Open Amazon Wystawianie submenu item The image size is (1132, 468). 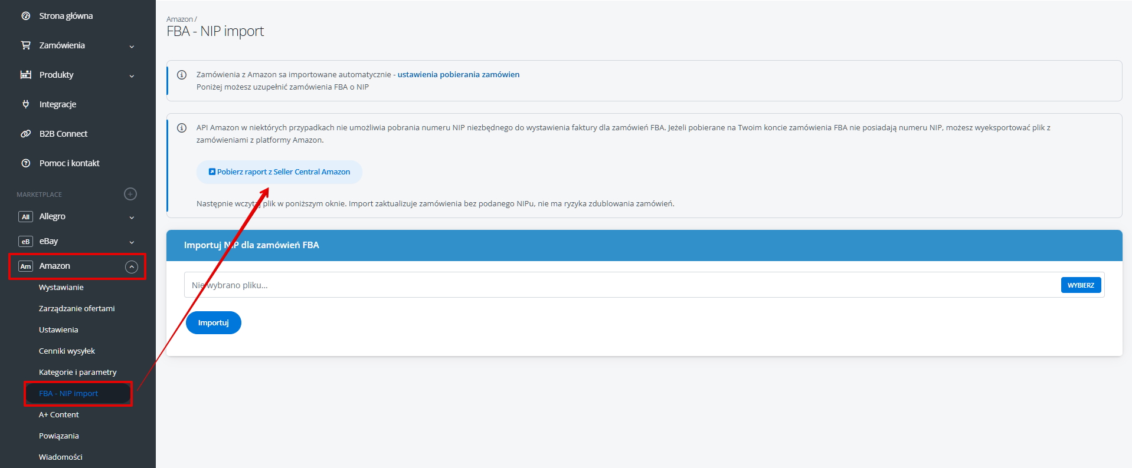click(61, 288)
